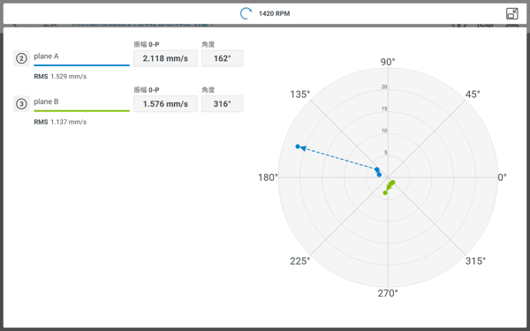Click the blue arrowhead on dashed line
This screenshot has height=331, width=530.
(x=303, y=148)
